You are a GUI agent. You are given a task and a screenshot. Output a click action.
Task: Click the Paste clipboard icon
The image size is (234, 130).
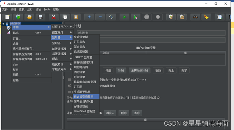76,17
